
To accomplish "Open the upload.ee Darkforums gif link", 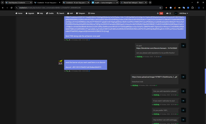I will click(x=154, y=77).
